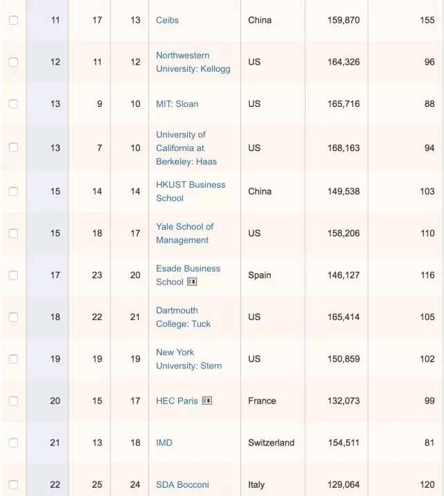
Task: Tick the SDA Bocconi checkbox
Action: [x=13, y=484]
